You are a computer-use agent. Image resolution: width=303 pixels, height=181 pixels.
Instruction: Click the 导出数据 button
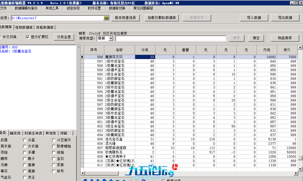tap(285, 18)
